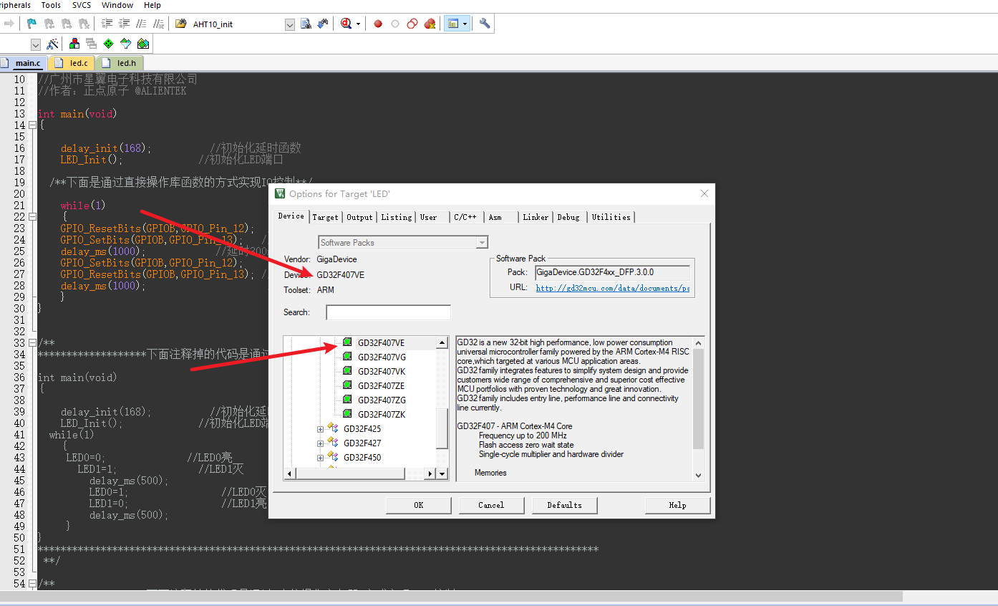The height and width of the screenshot is (606, 998).
Task: Open Manage Multi-Project Workspace icon
Action: (91, 44)
